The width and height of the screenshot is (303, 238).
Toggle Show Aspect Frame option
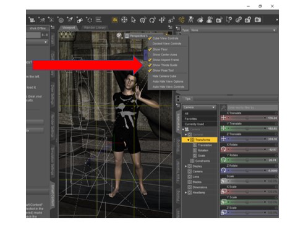pyautogui.click(x=166, y=60)
